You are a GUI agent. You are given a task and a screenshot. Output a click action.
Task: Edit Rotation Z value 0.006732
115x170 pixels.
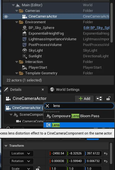pos(93,161)
